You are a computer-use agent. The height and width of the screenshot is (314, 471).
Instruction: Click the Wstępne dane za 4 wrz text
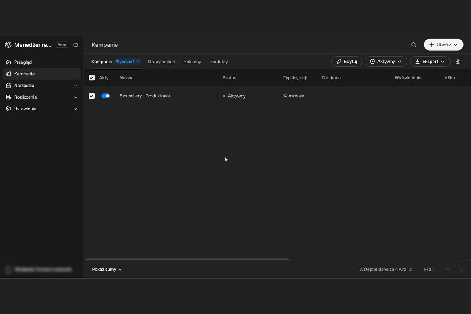[x=383, y=270]
